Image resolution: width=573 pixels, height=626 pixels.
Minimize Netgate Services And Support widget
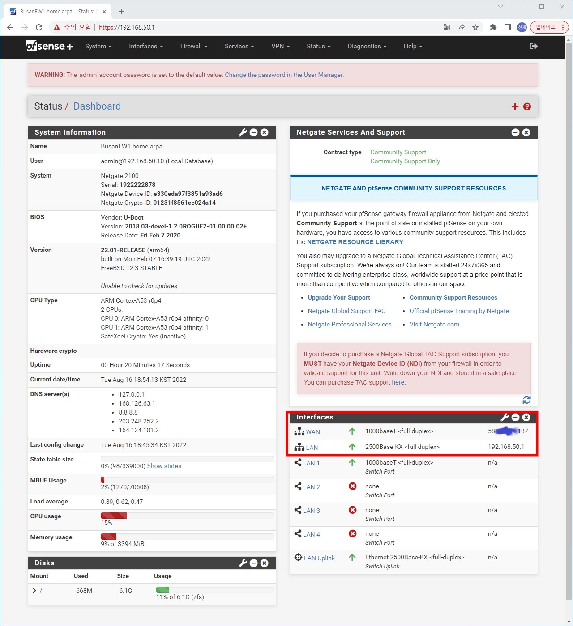tap(515, 132)
